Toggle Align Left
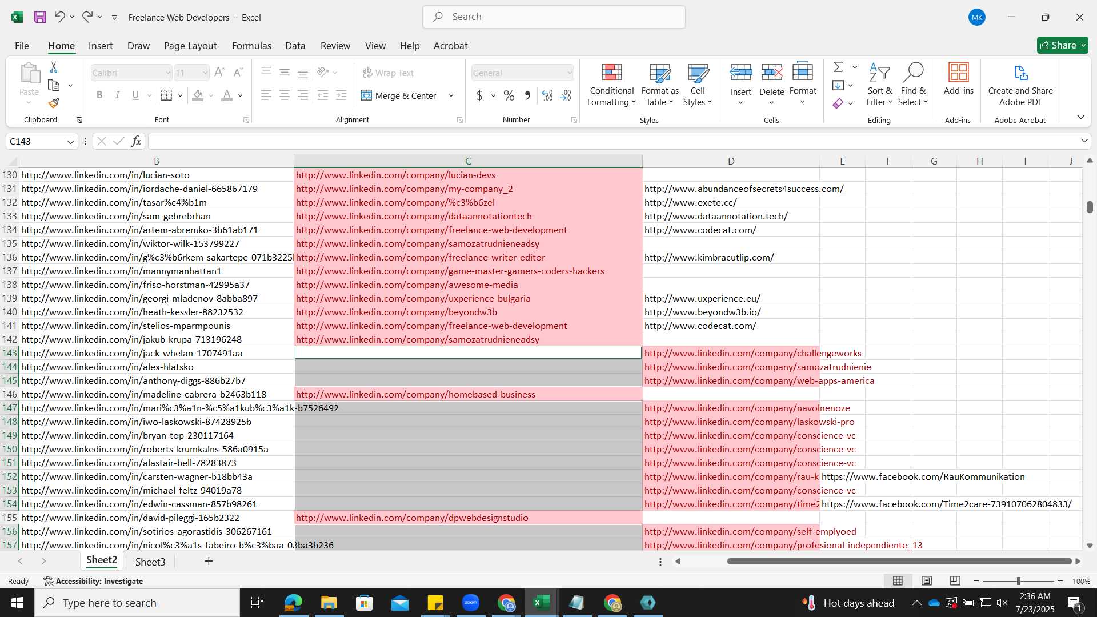This screenshot has width=1097, height=617. (266, 95)
